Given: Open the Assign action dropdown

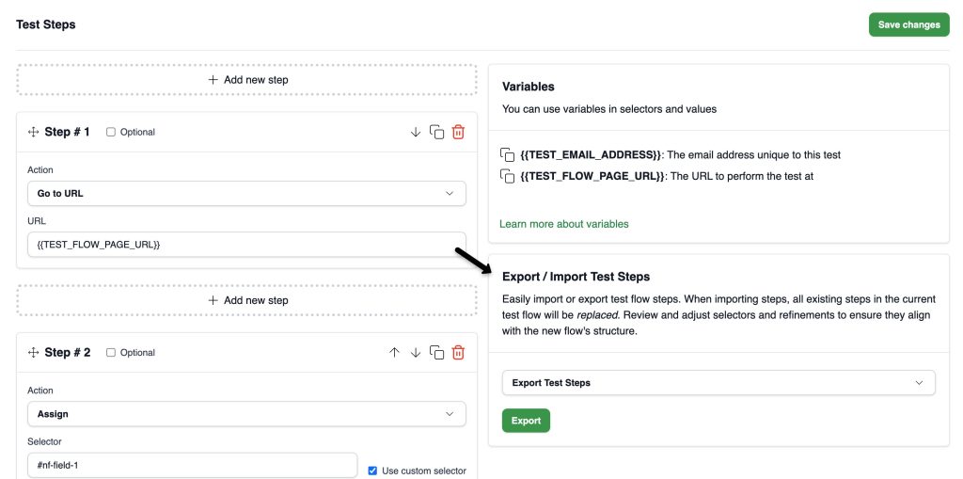Looking at the screenshot, I should pos(247,414).
